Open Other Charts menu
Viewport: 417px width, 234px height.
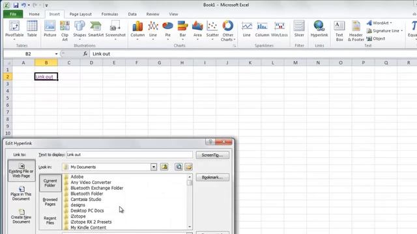click(x=228, y=31)
